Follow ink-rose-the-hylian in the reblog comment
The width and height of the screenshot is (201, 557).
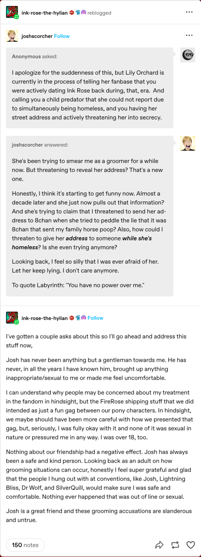pos(95,318)
